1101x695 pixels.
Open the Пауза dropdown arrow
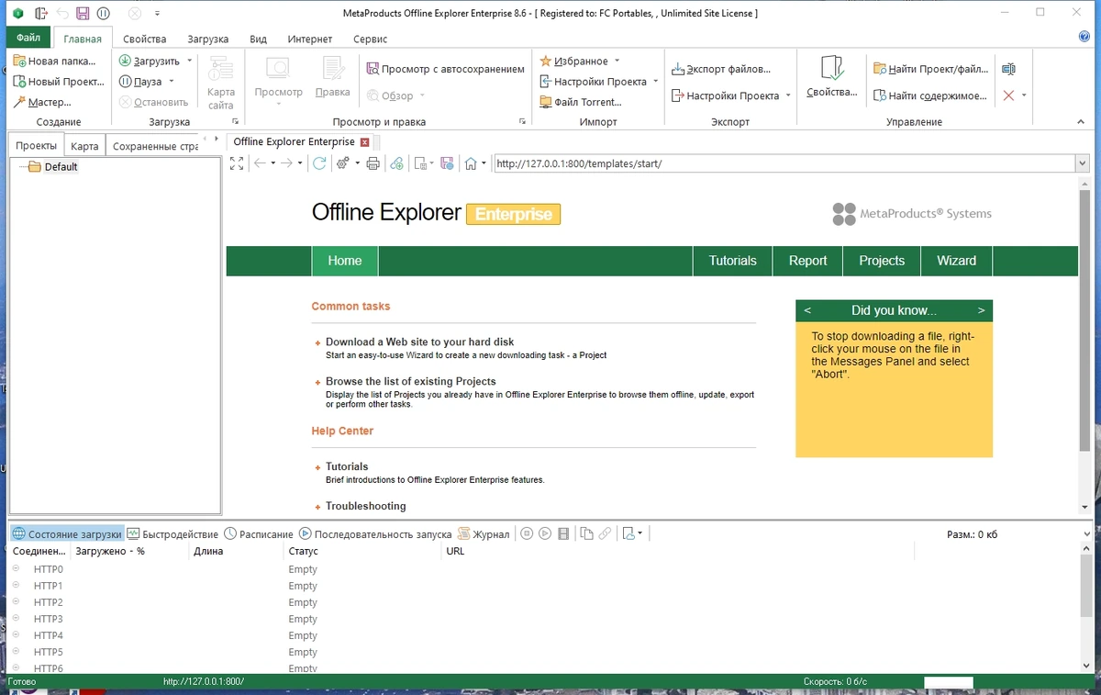pos(172,82)
